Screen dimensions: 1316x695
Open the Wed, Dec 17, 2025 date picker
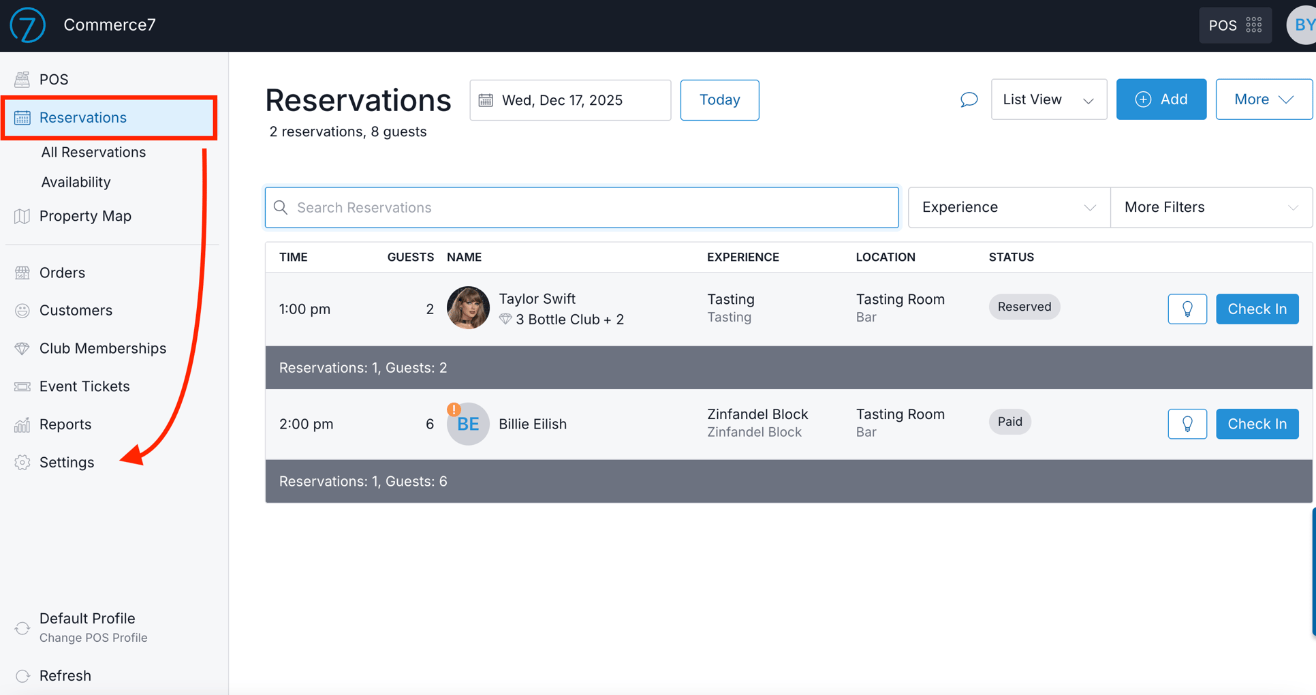pyautogui.click(x=570, y=100)
